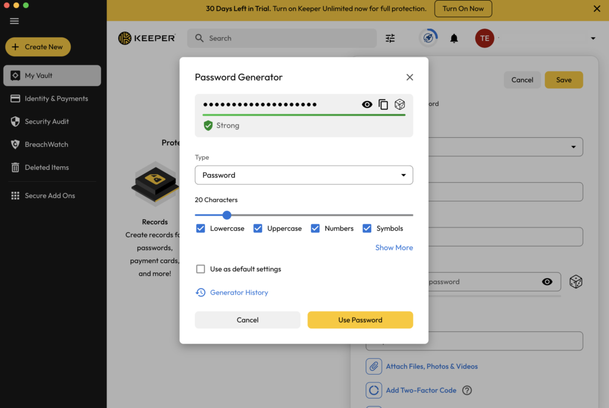Regenerate password with dice icon in dialog
This screenshot has width=609, height=408.
(400, 105)
